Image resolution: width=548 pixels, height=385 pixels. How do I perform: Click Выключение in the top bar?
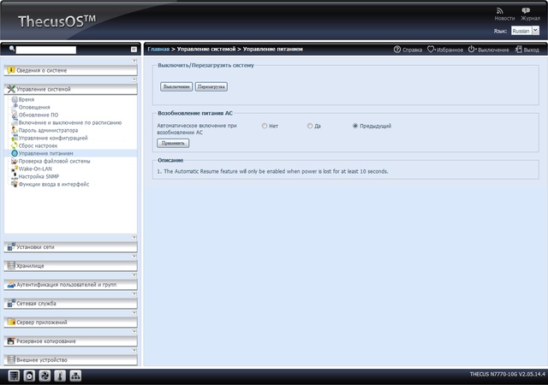(x=489, y=50)
